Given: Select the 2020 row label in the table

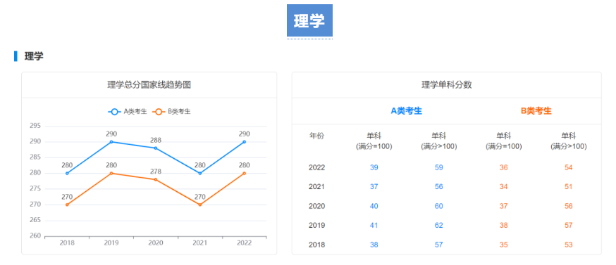Looking at the screenshot, I should pyautogui.click(x=316, y=206).
